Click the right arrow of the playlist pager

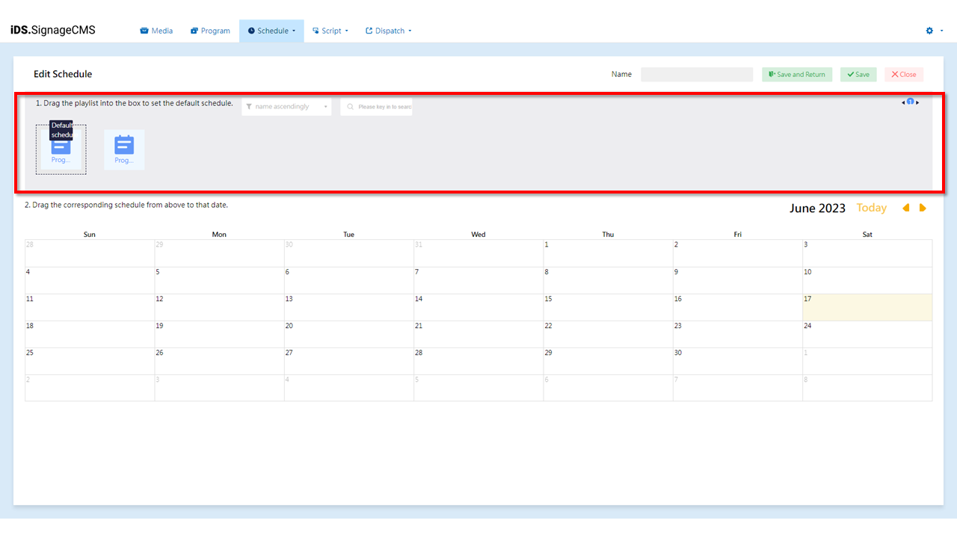pyautogui.click(x=919, y=102)
